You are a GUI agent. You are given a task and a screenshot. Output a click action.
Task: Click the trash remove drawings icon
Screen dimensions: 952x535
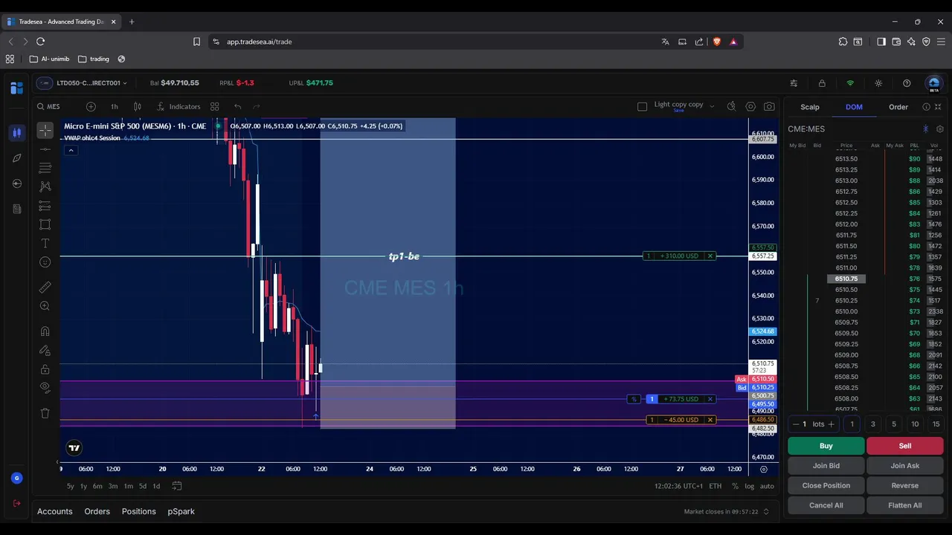[x=45, y=413]
